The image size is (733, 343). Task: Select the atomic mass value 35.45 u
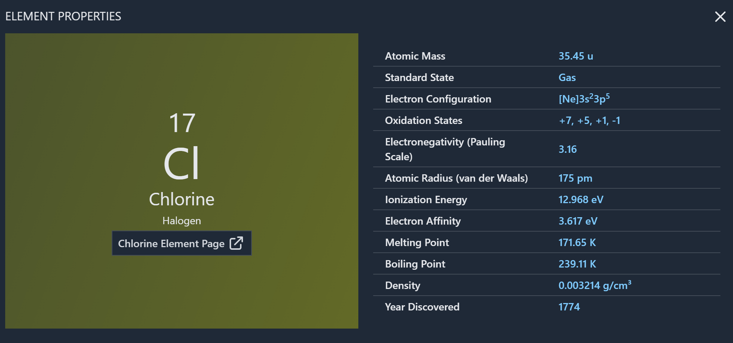(576, 56)
